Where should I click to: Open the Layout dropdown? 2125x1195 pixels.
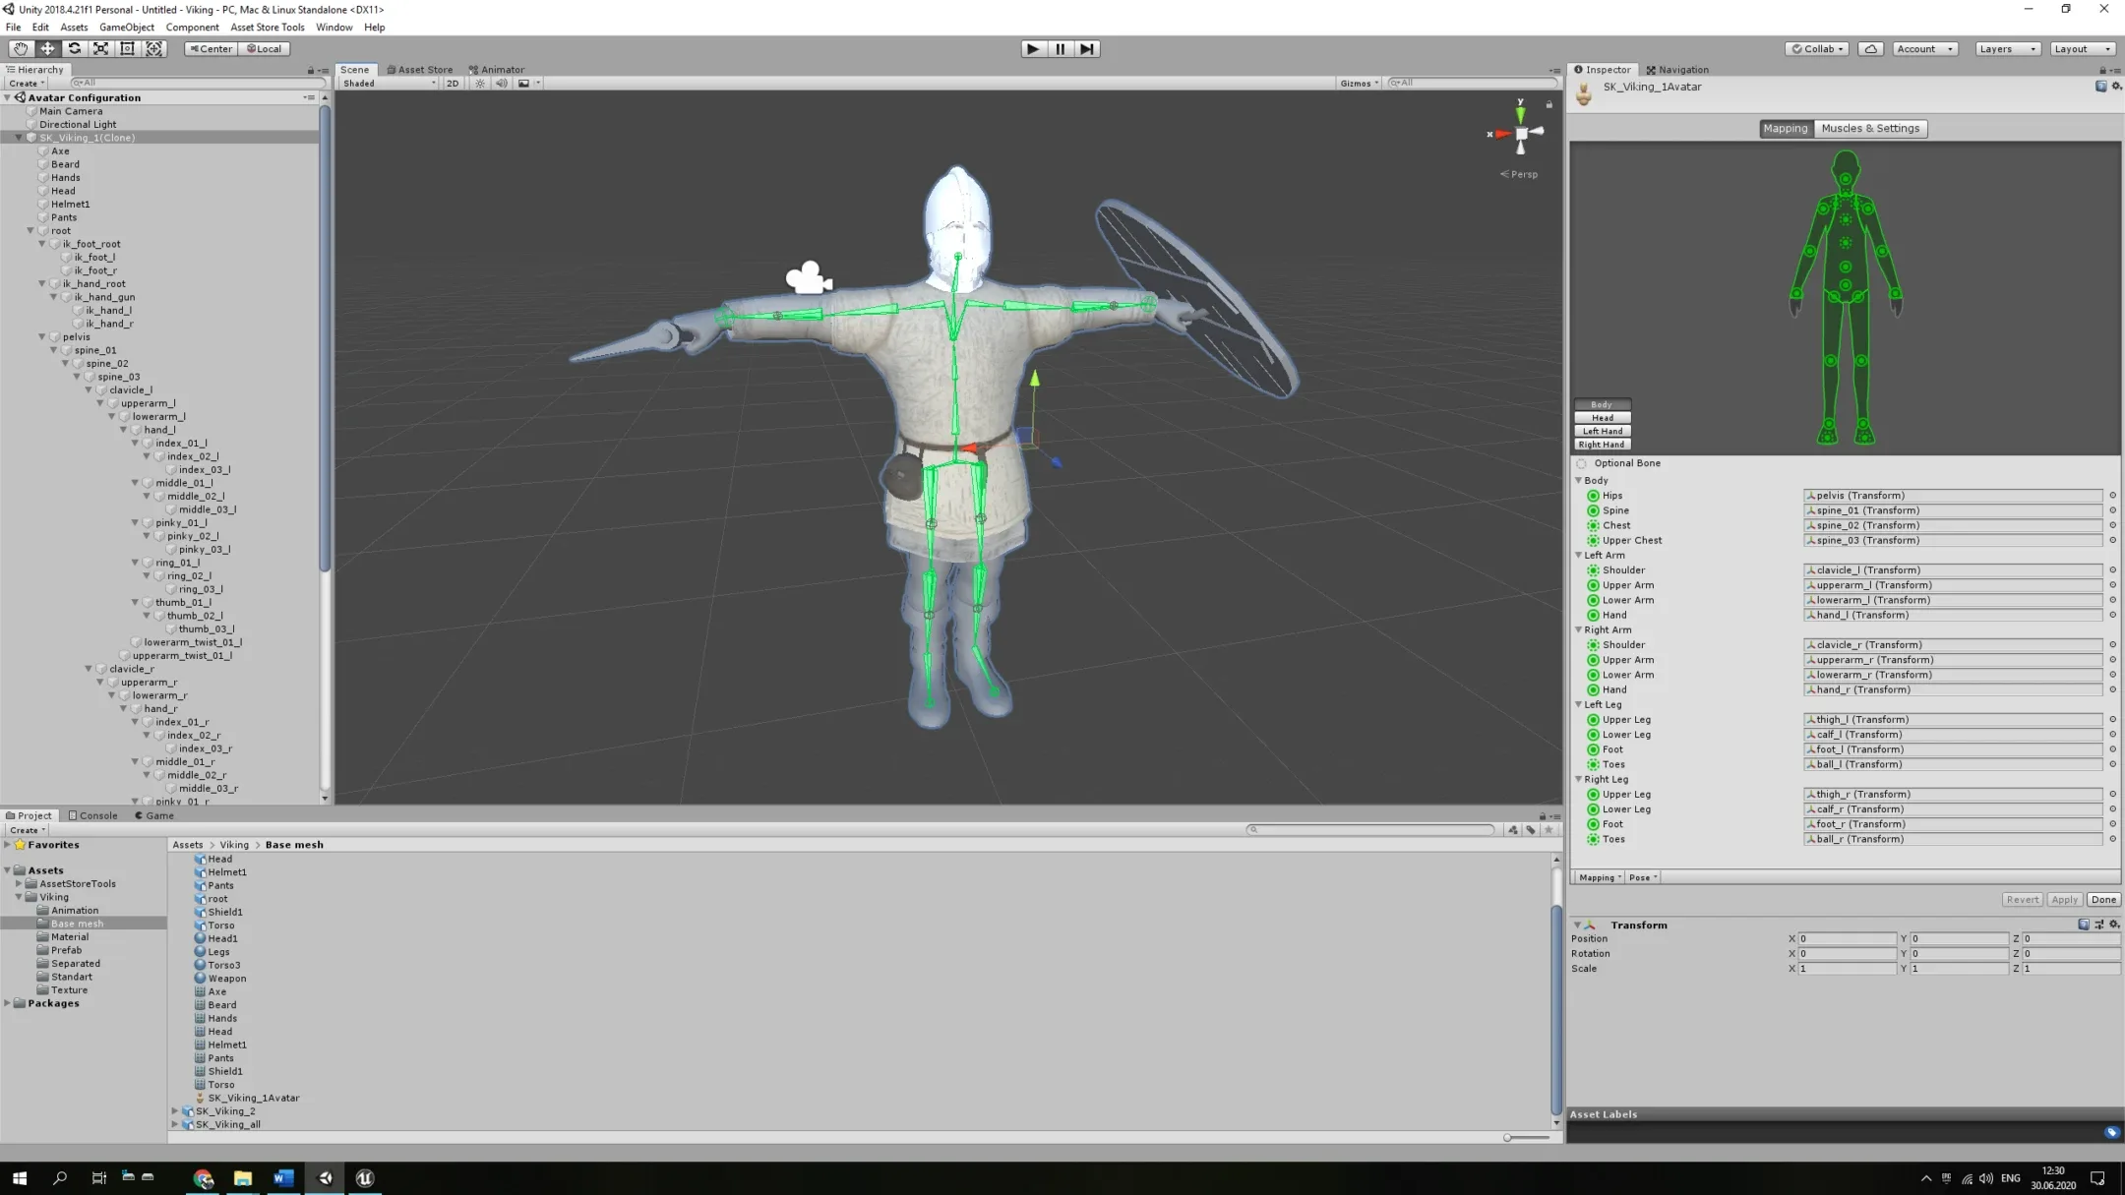(x=2083, y=48)
